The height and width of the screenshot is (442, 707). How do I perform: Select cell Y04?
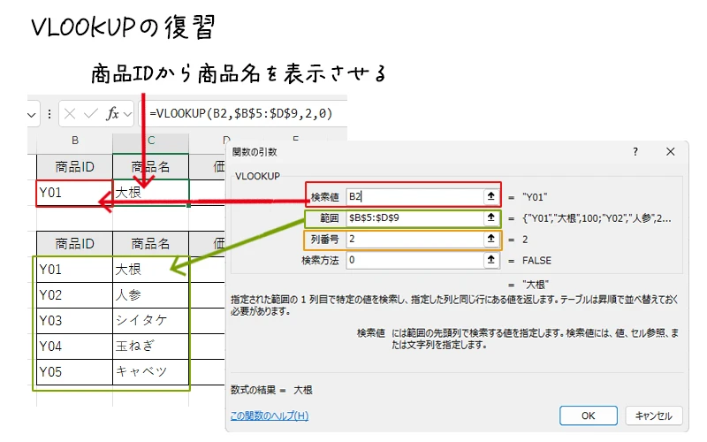[75, 347]
